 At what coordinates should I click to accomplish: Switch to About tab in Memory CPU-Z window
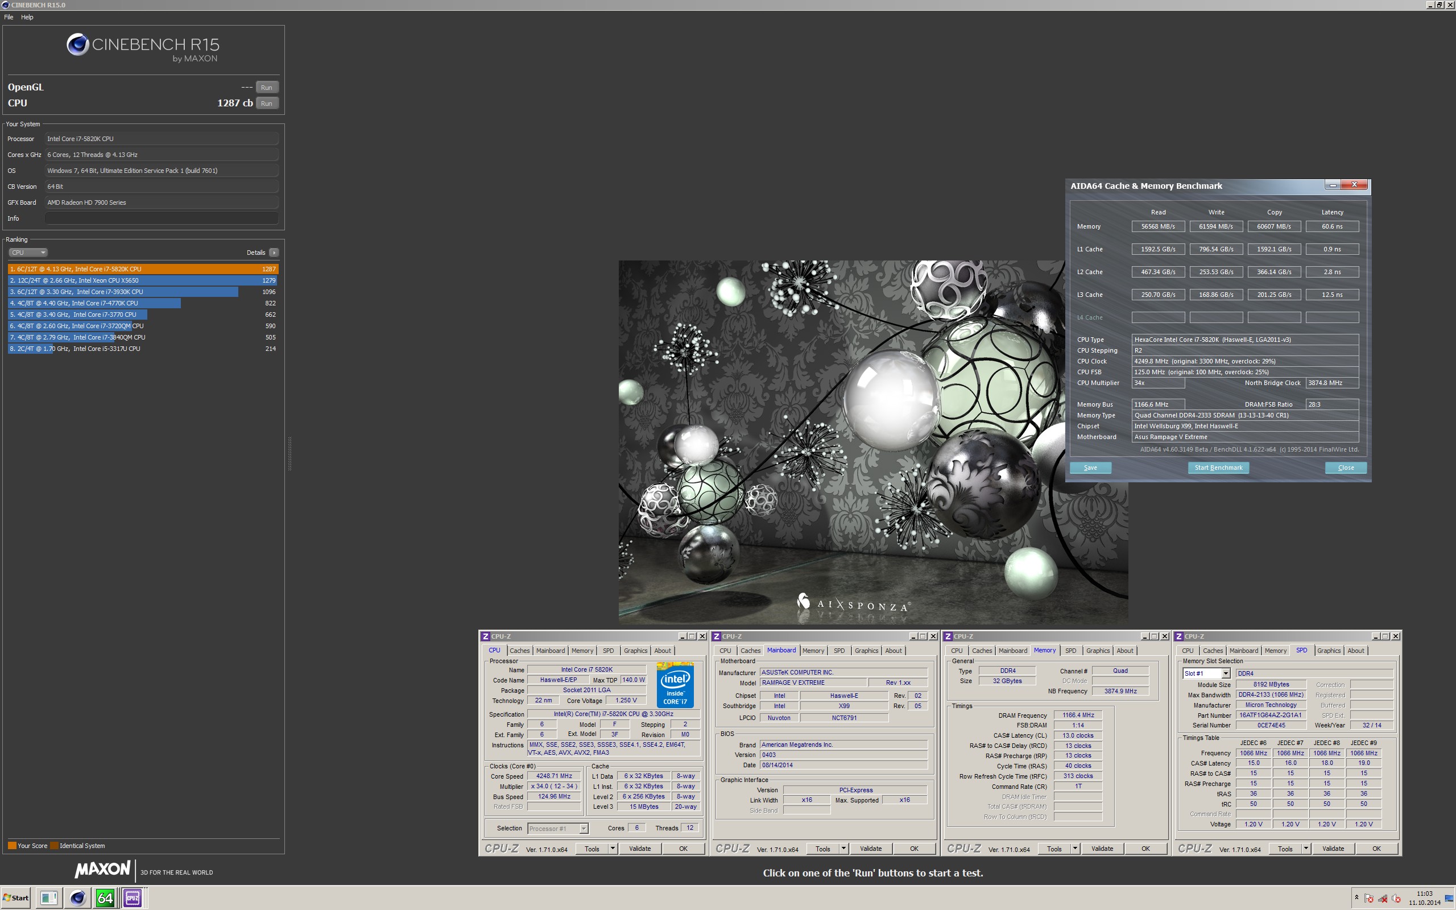tap(1125, 651)
